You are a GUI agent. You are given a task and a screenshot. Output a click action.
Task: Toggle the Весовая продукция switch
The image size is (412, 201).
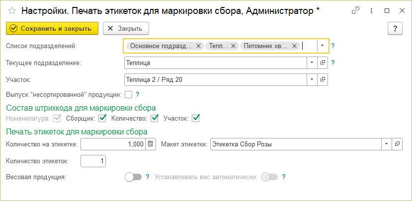pos(133,177)
